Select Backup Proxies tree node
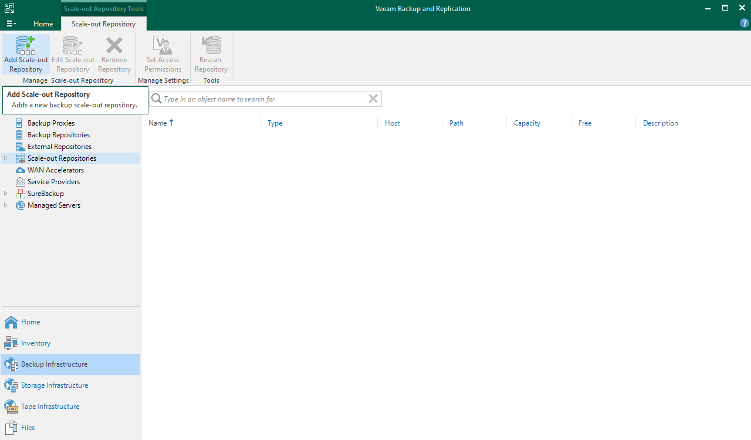Image resolution: width=751 pixels, height=440 pixels. pyautogui.click(x=50, y=123)
